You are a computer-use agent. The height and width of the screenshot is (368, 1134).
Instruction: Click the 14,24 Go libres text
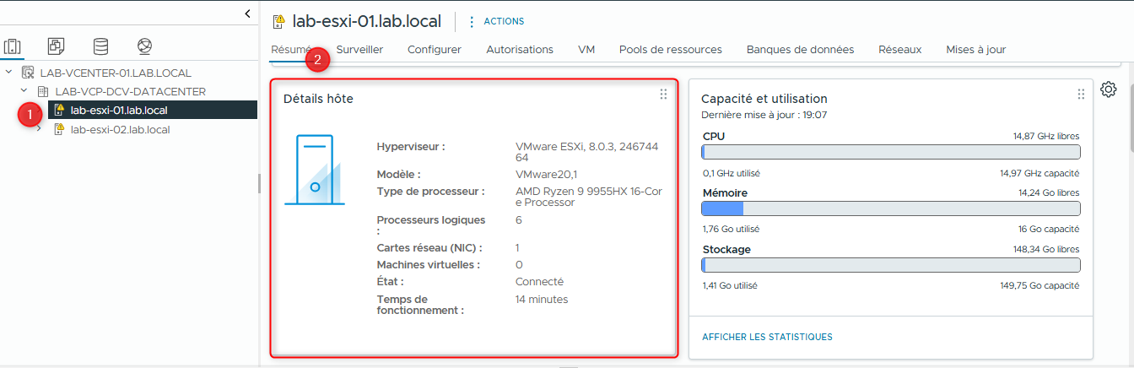[x=1049, y=192]
